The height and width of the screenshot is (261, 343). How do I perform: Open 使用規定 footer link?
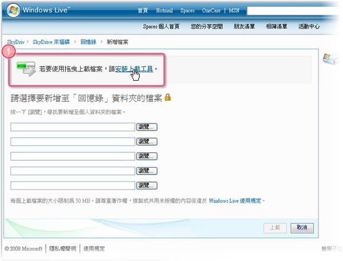pos(94,248)
